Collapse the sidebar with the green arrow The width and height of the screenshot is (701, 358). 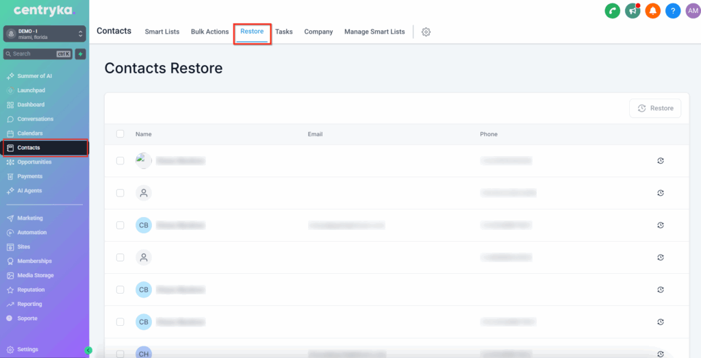pyautogui.click(x=88, y=350)
